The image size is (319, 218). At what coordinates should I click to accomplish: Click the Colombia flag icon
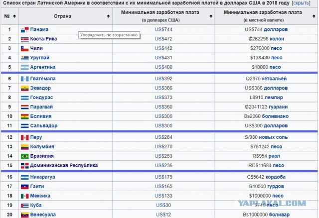coord(24,147)
